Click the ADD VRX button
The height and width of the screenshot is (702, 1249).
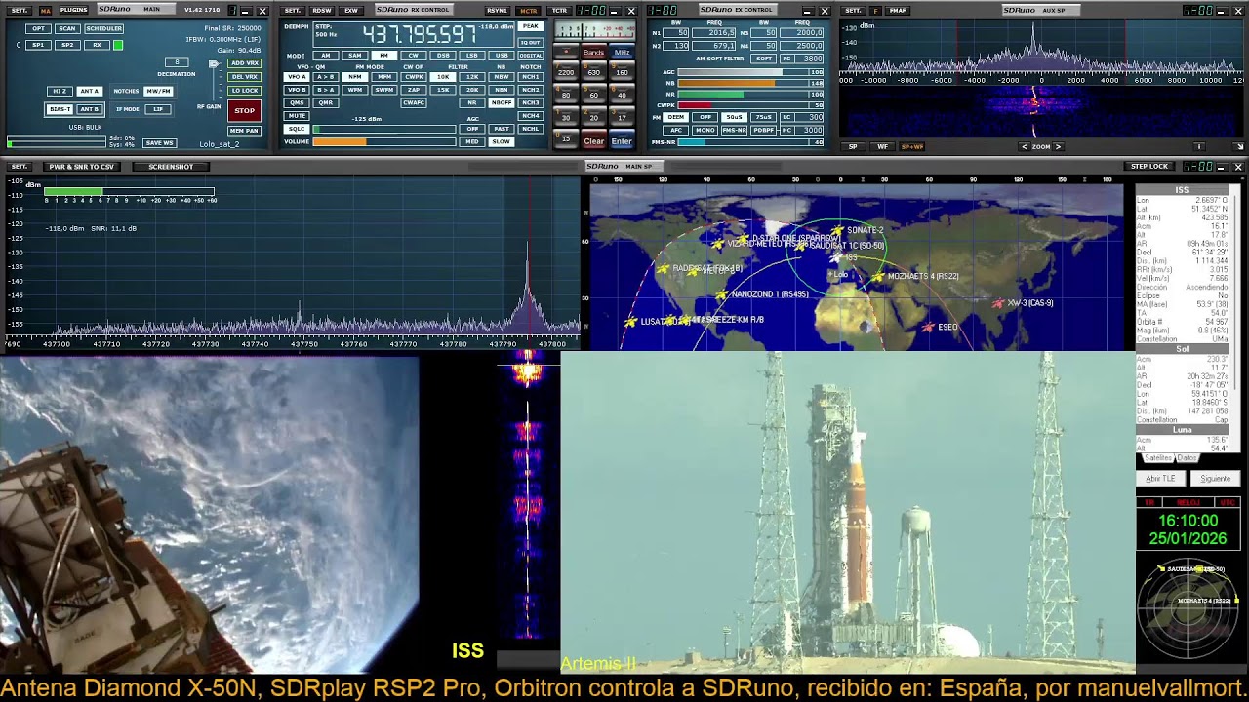click(244, 63)
